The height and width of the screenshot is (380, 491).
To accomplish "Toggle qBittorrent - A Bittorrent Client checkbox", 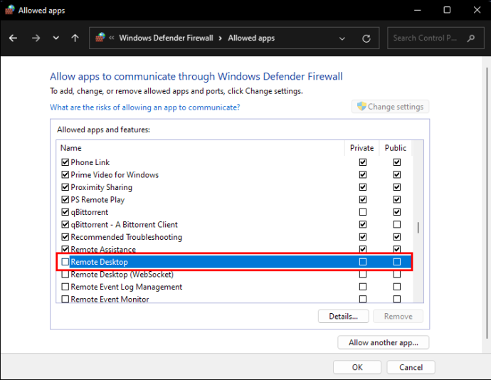I will click(x=65, y=225).
